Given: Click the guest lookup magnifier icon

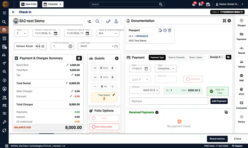Looking at the screenshot, I should [97, 21].
